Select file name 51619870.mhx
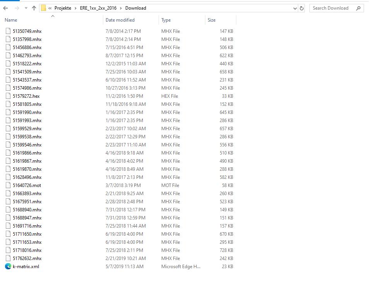This screenshot has height=306, width=369. click(x=27, y=169)
